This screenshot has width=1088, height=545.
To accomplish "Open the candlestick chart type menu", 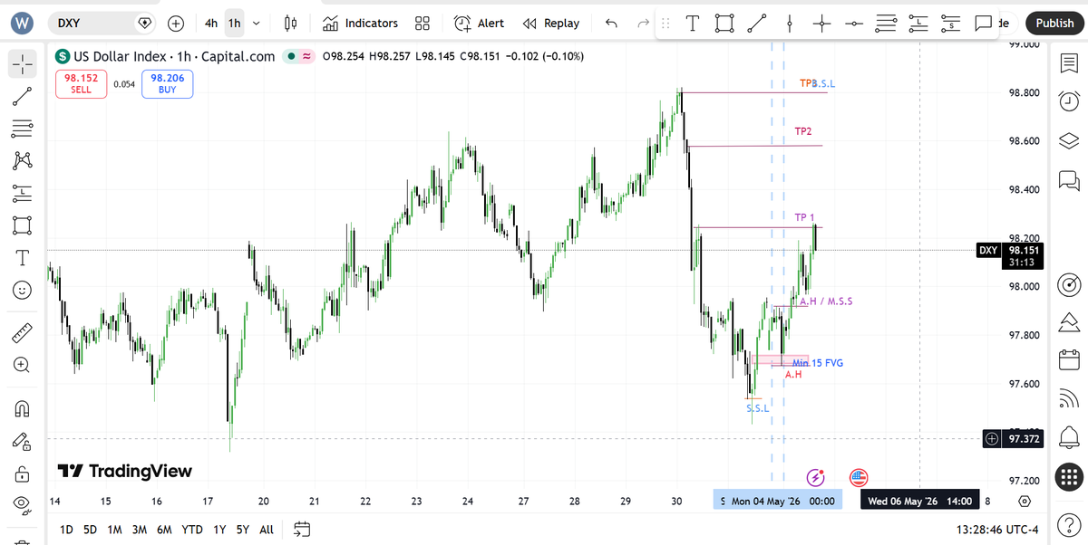I will [290, 24].
